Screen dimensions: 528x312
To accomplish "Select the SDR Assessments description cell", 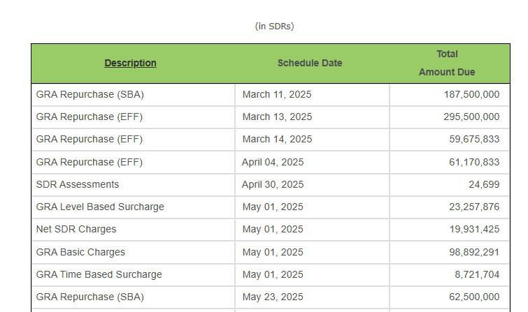I will pyautogui.click(x=78, y=184).
